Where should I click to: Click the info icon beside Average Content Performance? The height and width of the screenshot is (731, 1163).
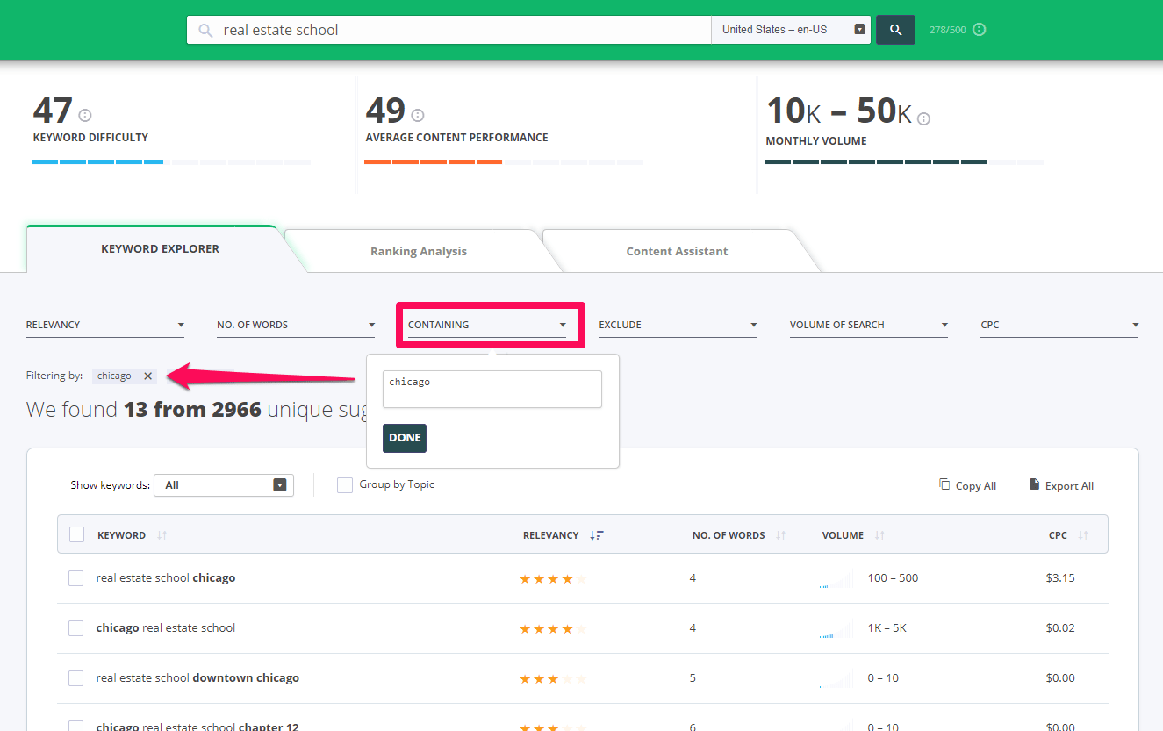click(x=417, y=113)
